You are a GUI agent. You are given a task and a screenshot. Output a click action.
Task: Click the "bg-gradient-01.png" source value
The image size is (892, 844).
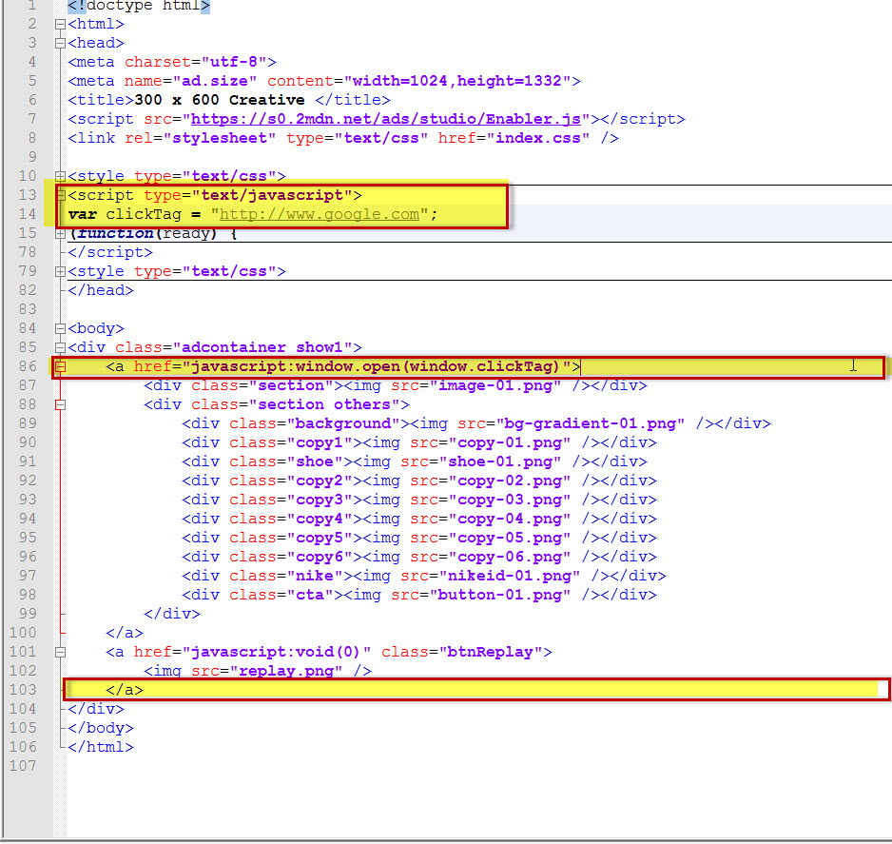[x=591, y=424]
